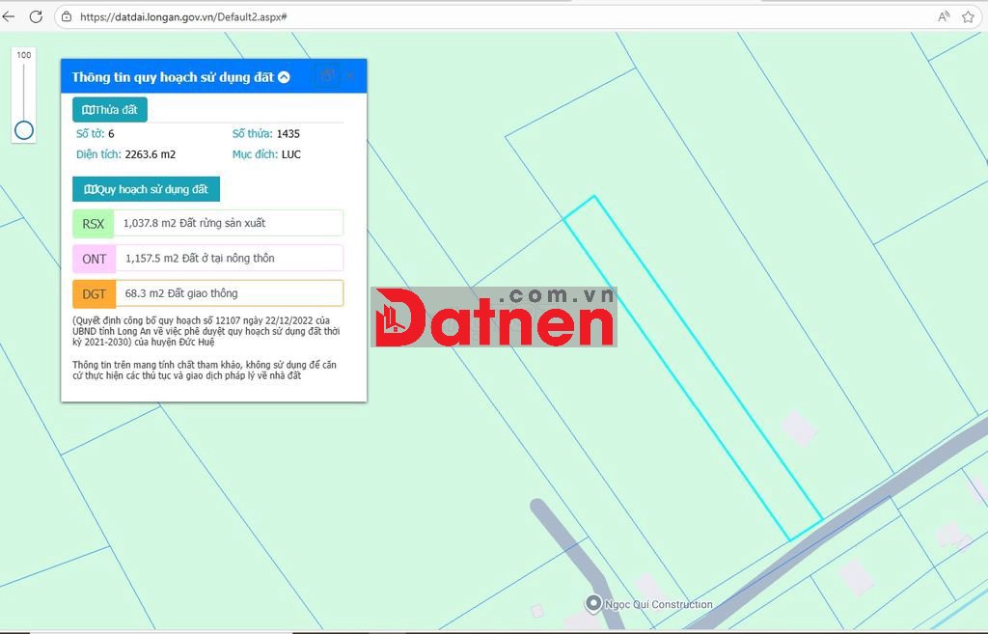Click the padlock site info icon
The height and width of the screenshot is (634, 988).
coord(67,16)
